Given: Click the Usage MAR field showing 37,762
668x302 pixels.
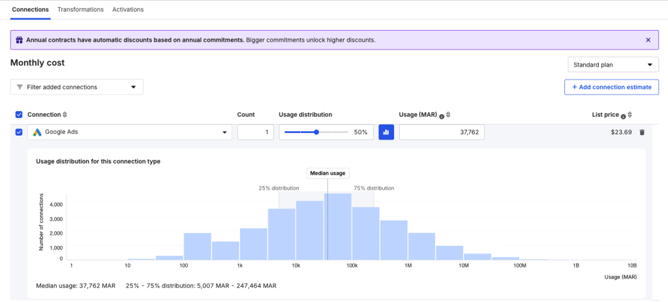Looking at the screenshot, I should pyautogui.click(x=442, y=132).
